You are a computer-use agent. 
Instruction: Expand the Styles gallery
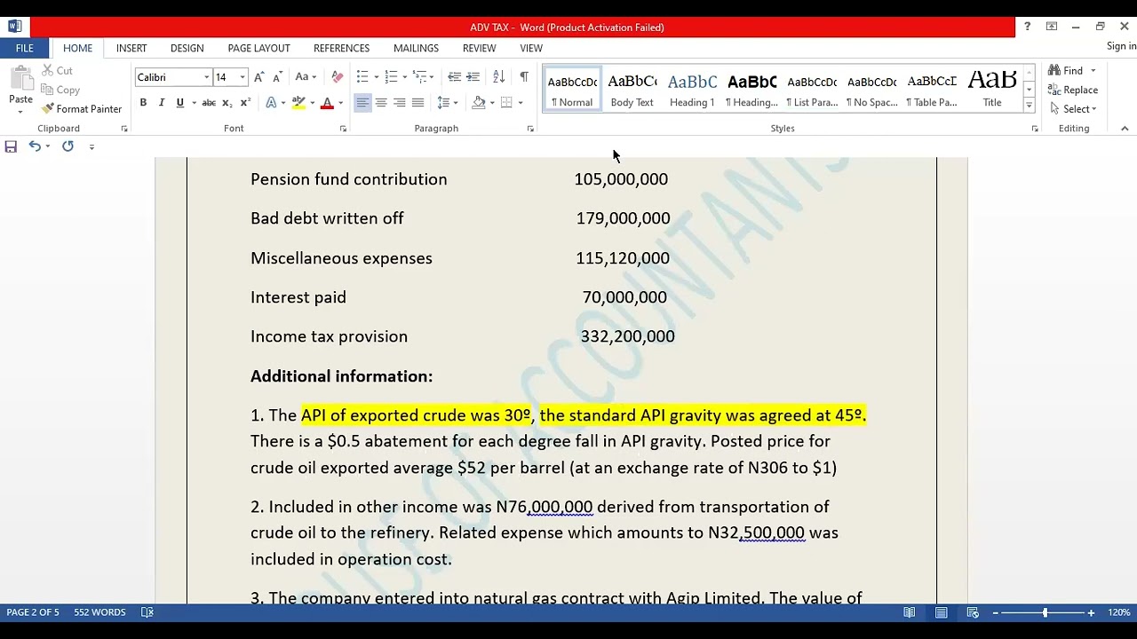[x=1029, y=106]
